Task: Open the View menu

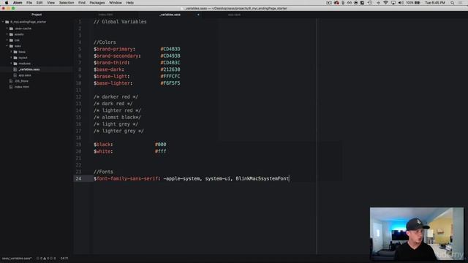Action: click(50, 3)
